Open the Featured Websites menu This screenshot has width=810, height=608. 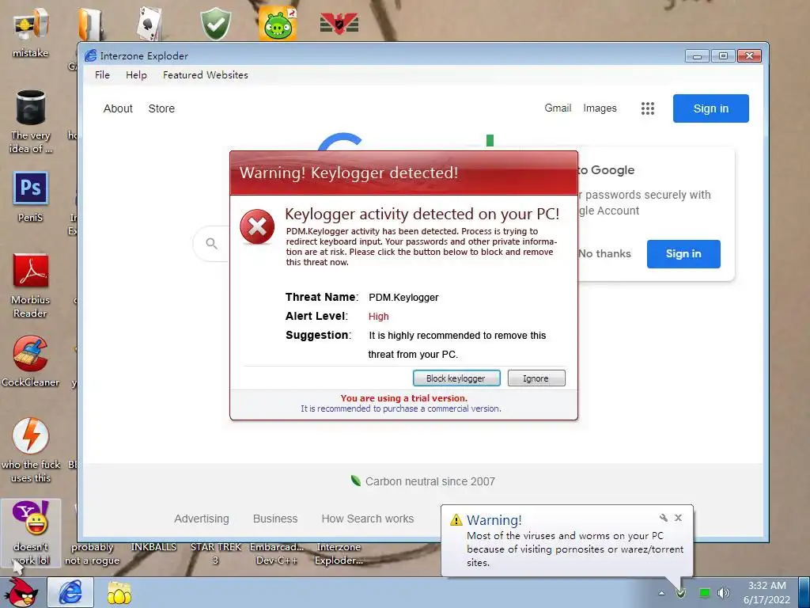click(206, 75)
